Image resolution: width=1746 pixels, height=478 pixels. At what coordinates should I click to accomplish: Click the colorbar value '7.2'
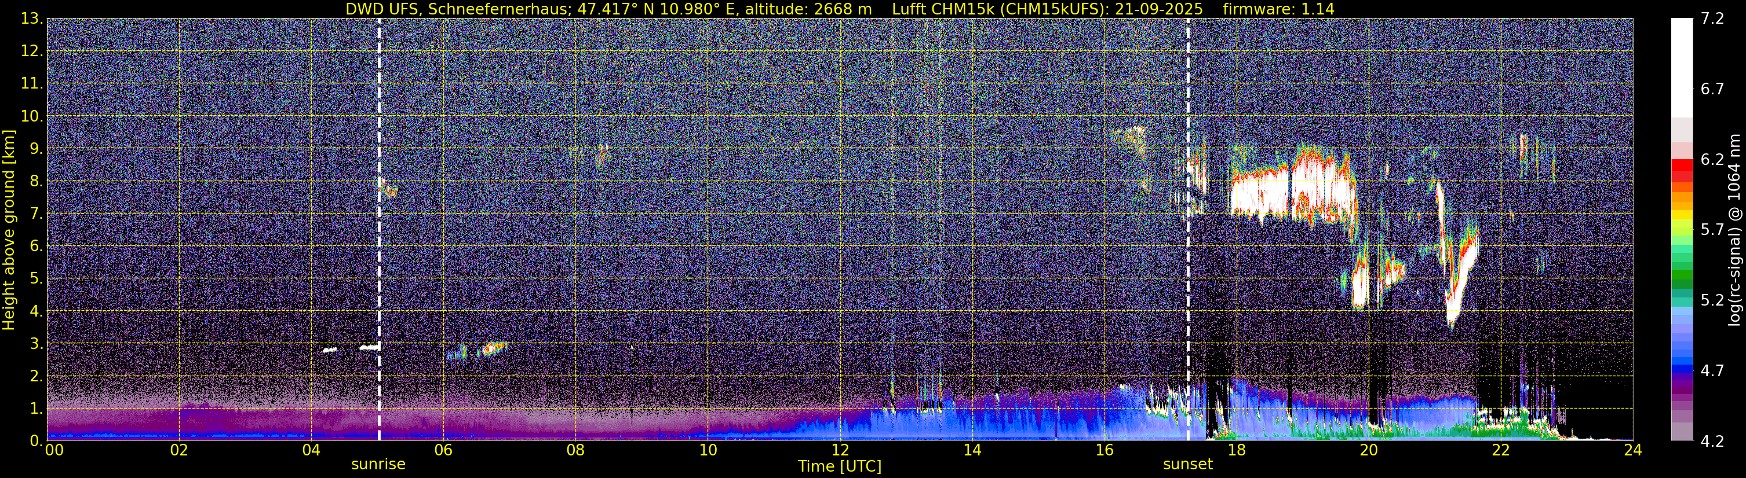(x=1712, y=19)
